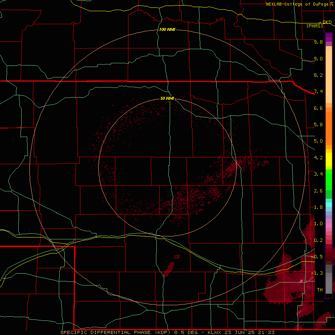Viewport: 335px width, 335px height.
Task: Select the 6.6 value on color scale
Action: click(x=318, y=108)
